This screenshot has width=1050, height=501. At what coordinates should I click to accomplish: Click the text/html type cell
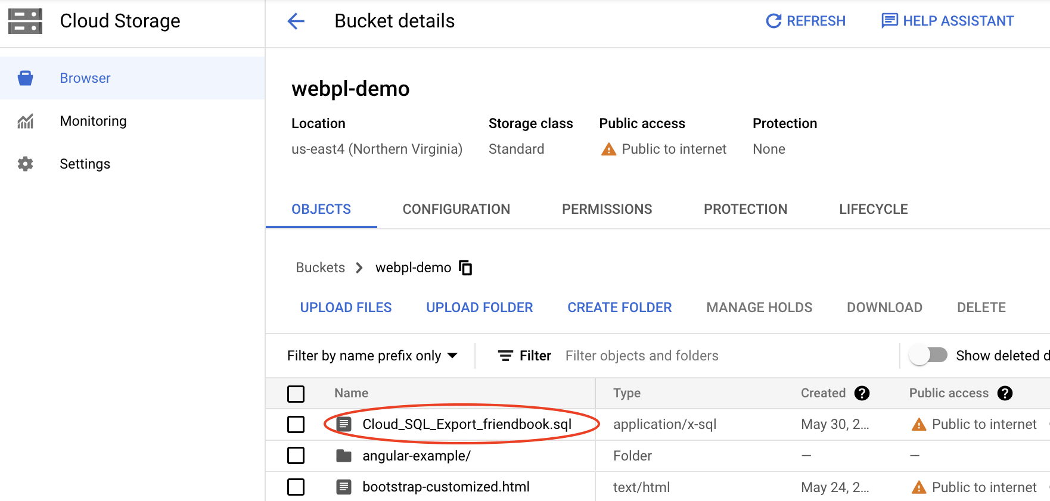pos(641,487)
